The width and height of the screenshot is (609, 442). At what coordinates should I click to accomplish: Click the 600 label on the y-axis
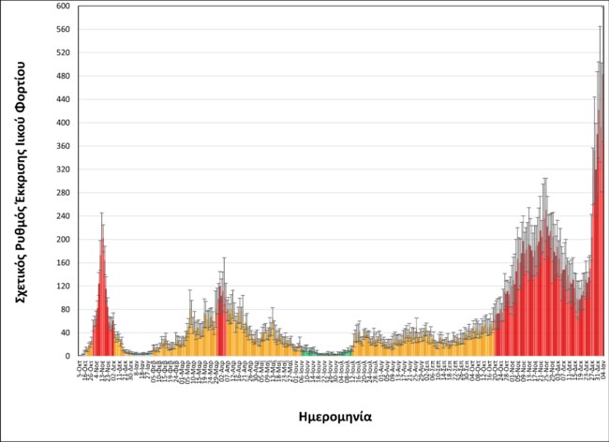point(63,6)
